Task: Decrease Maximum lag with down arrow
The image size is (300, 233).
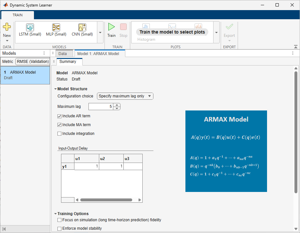Action: click(117, 108)
